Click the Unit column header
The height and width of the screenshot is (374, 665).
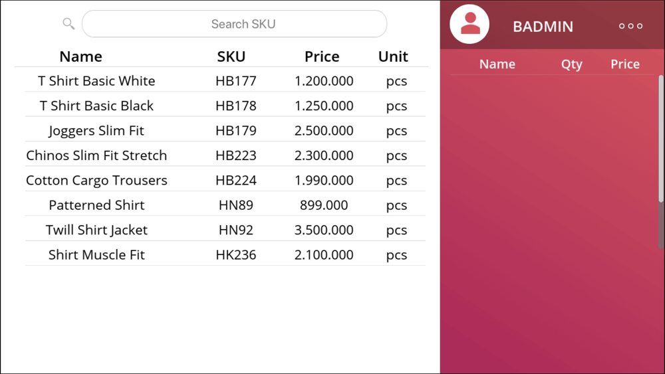(x=393, y=56)
